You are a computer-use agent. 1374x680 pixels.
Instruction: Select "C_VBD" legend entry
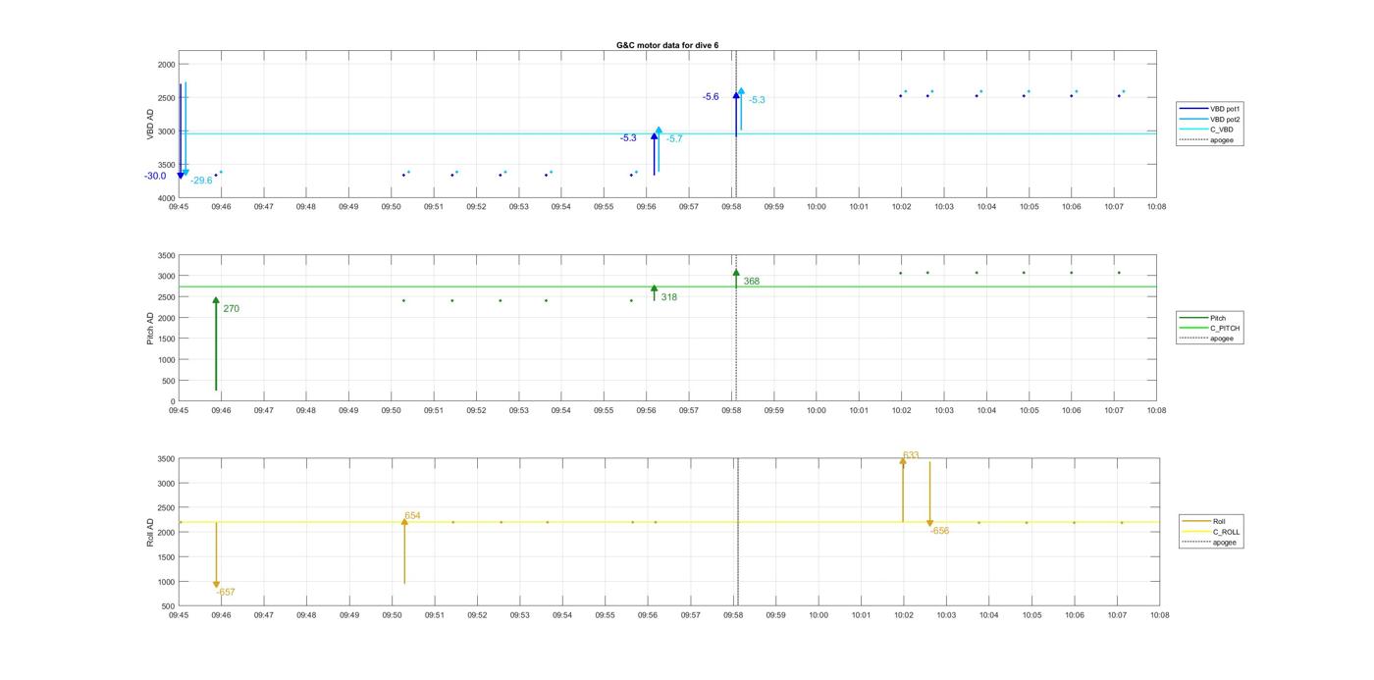click(x=1221, y=130)
